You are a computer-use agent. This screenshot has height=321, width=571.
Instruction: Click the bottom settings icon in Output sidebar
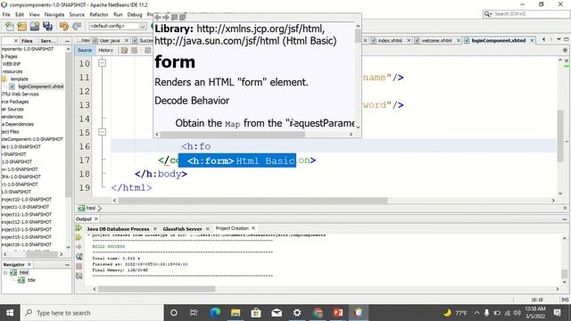[79, 276]
